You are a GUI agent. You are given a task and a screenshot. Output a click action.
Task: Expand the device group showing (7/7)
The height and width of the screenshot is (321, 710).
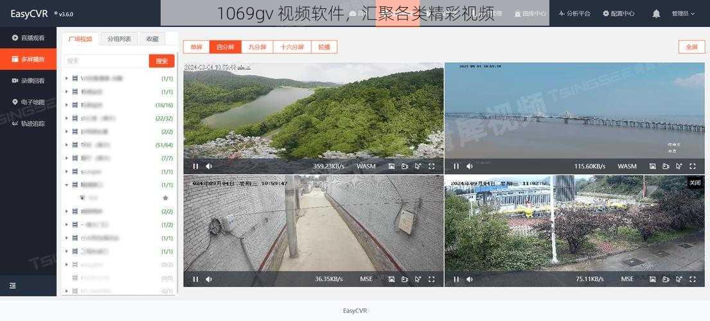67,158
